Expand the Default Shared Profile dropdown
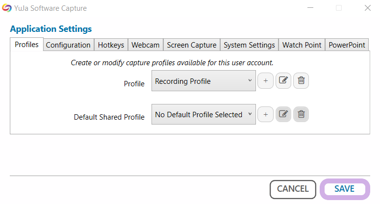 click(x=203, y=114)
